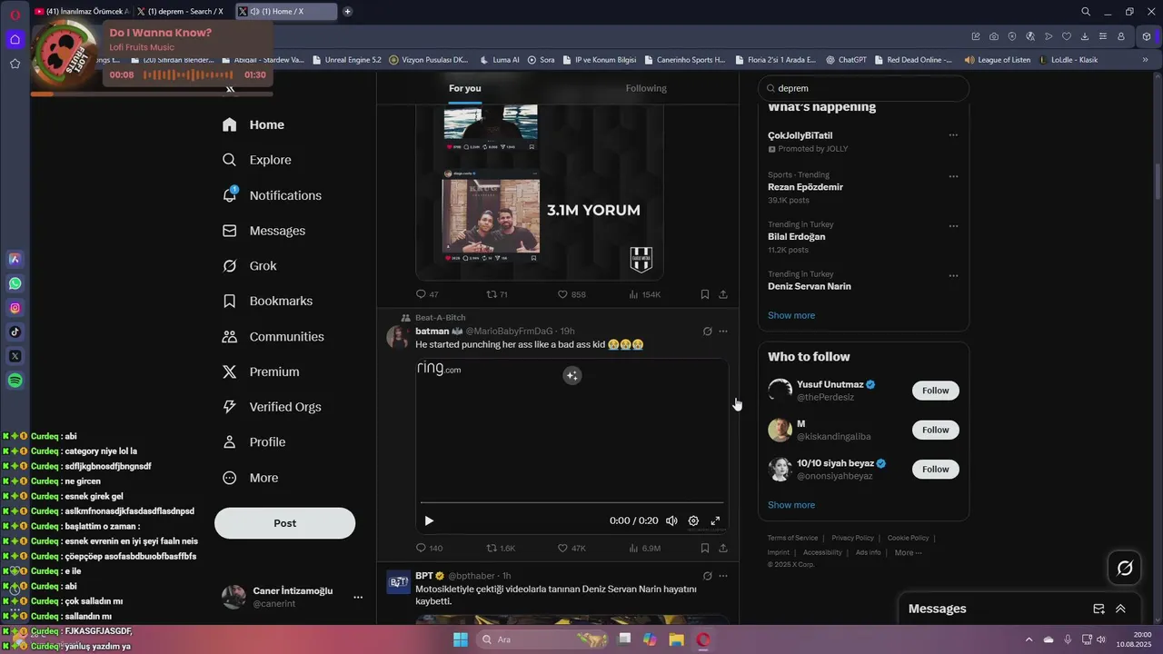Reply to batman's post with 140 replies
This screenshot has height=654, width=1163.
[x=429, y=548]
